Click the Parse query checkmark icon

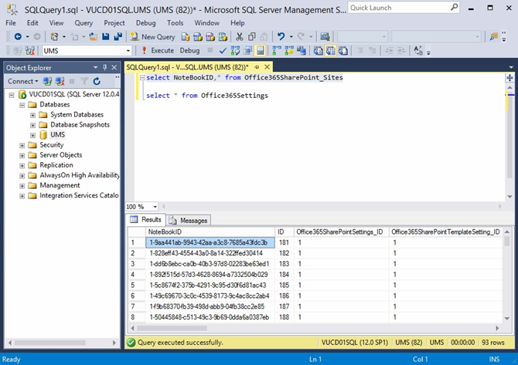pos(223,50)
